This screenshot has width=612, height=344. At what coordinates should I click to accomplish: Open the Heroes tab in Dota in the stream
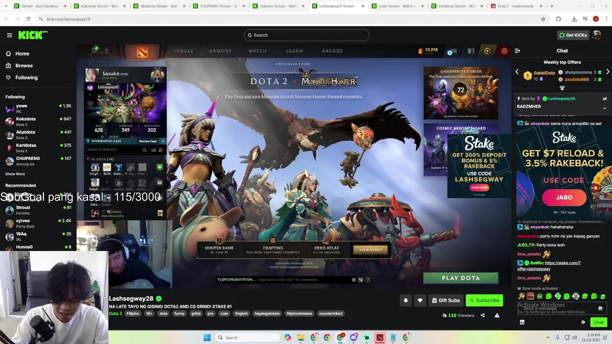(183, 51)
